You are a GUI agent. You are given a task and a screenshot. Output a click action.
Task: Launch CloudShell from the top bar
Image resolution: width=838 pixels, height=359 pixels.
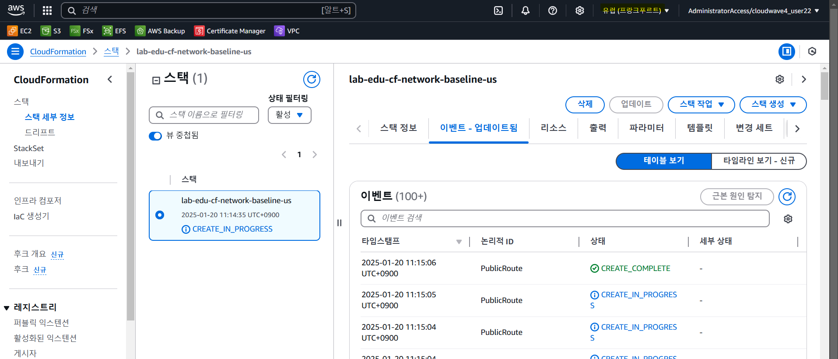click(x=498, y=11)
